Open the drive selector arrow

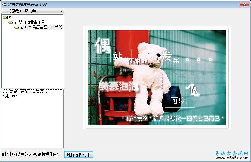[61, 11]
